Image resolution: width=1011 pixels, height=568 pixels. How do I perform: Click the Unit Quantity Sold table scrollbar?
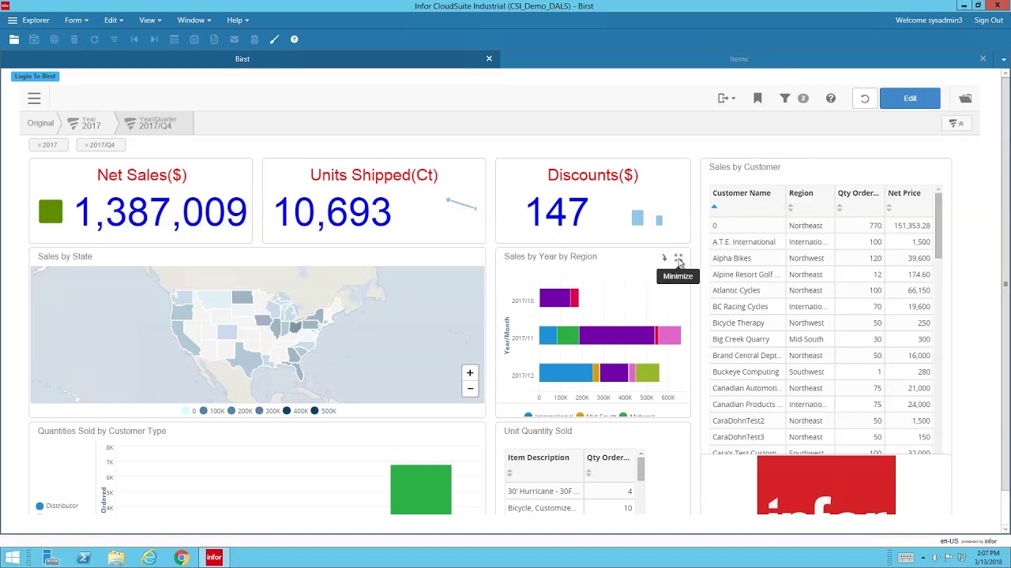point(641,469)
